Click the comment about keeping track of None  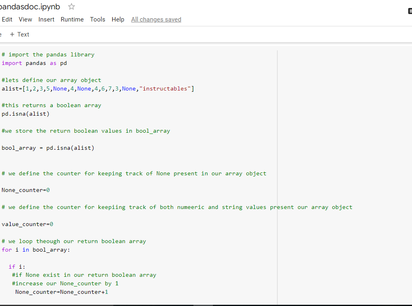click(134, 173)
